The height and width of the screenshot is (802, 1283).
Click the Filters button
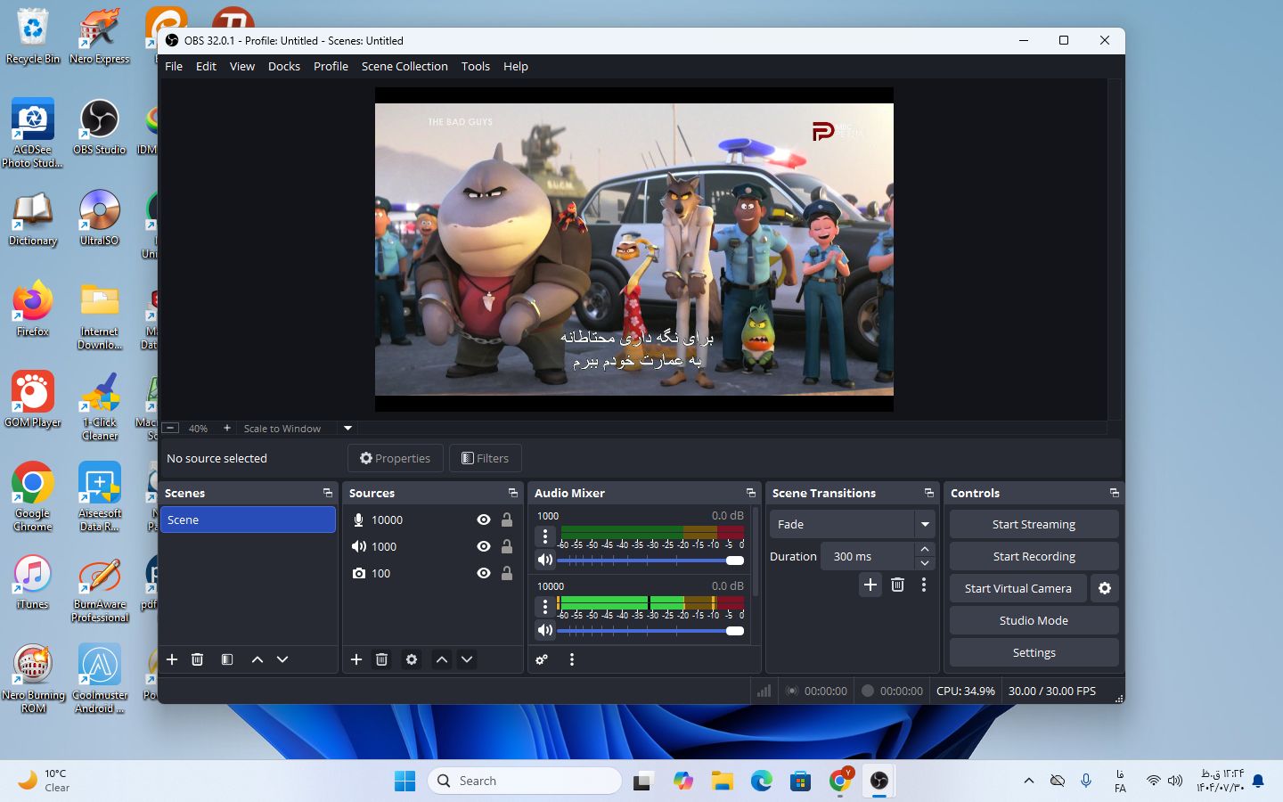tap(485, 458)
